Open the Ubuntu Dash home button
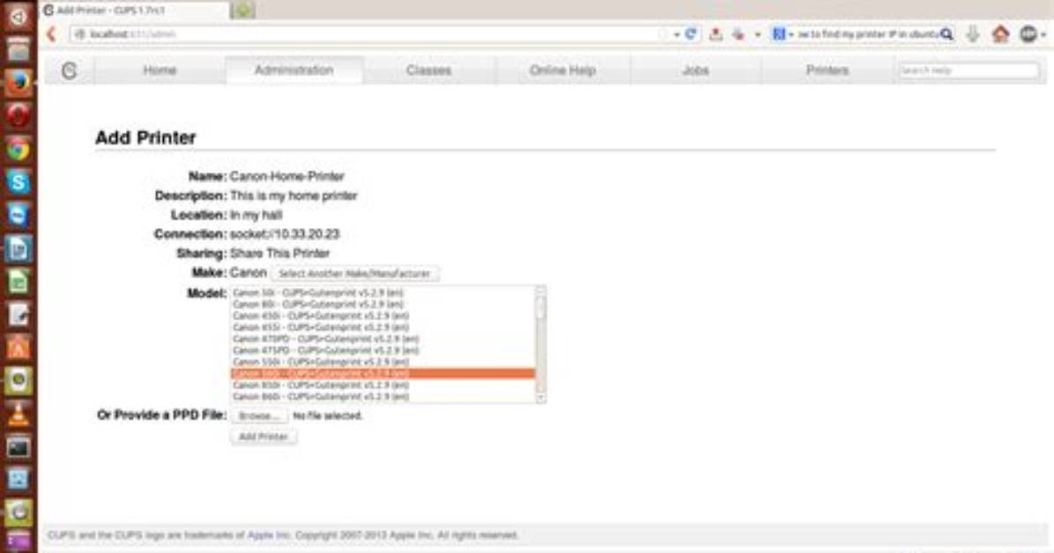This screenshot has height=553, width=1054. pos(19,17)
